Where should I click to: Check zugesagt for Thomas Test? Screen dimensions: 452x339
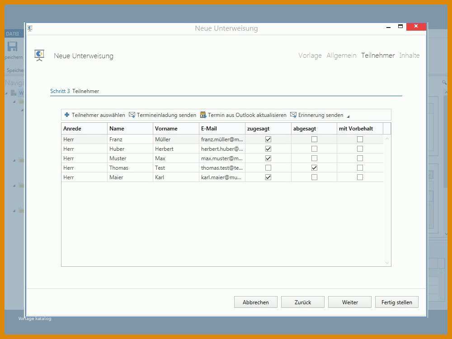pyautogui.click(x=268, y=168)
